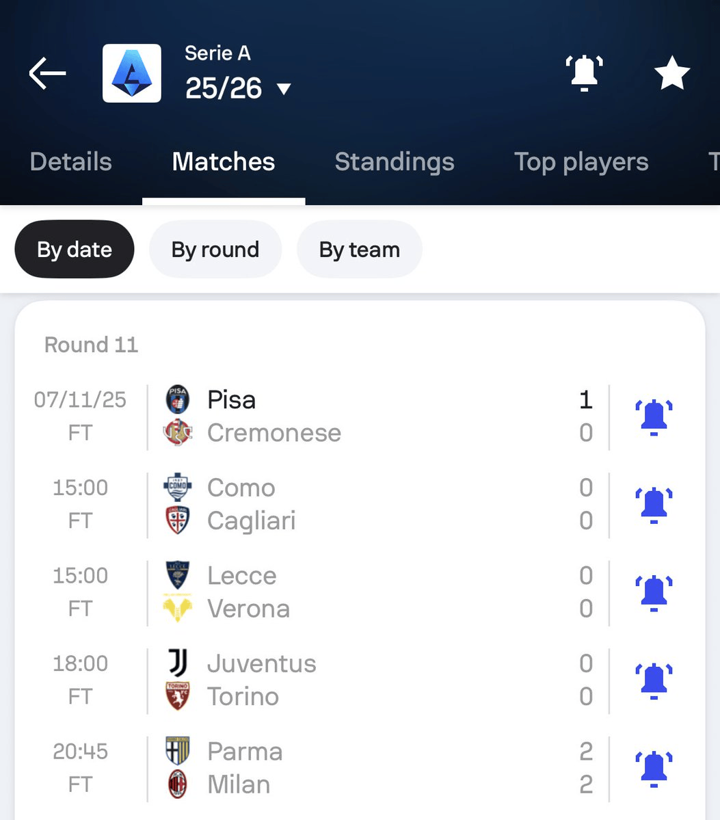
Task: Toggle alert bell for Parma vs Milan
Action: (x=654, y=768)
